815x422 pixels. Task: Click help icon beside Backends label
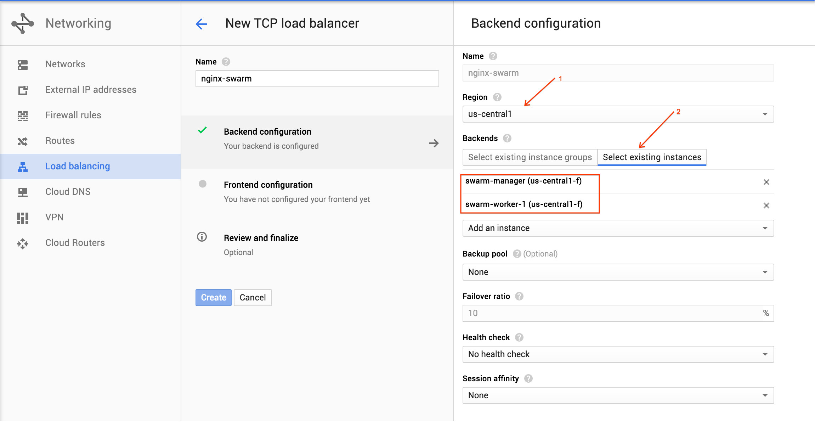(507, 138)
